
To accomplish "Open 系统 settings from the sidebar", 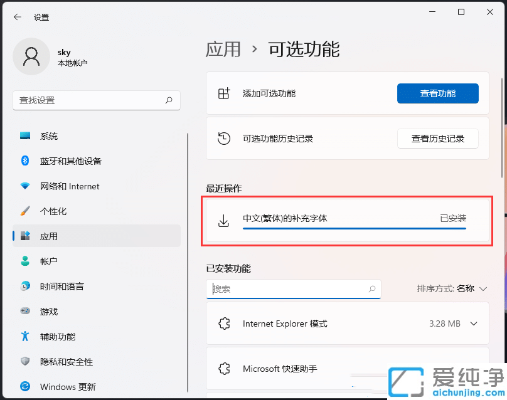I will click(25, 136).
